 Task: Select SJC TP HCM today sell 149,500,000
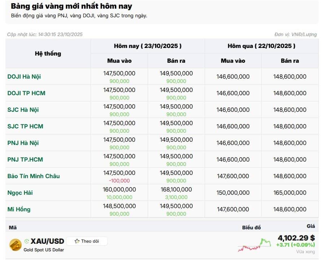click(x=176, y=123)
